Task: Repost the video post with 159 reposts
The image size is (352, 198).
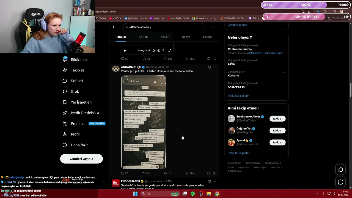Action: point(146,59)
